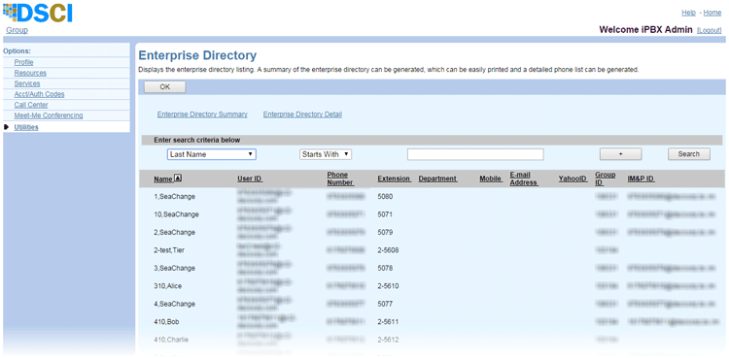The width and height of the screenshot is (729, 358).
Task: Sort by the Name column header
Action: tap(163, 179)
